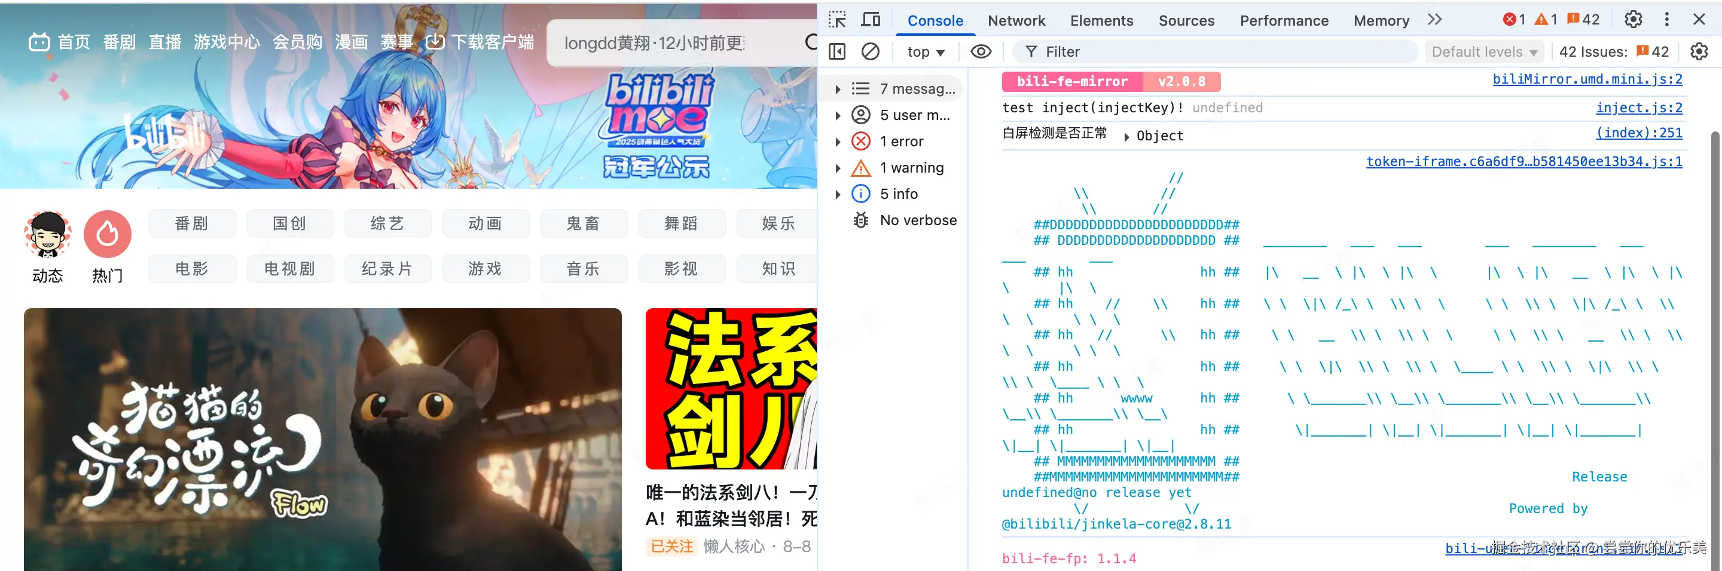Click the yellow warning count badge

click(x=1546, y=20)
